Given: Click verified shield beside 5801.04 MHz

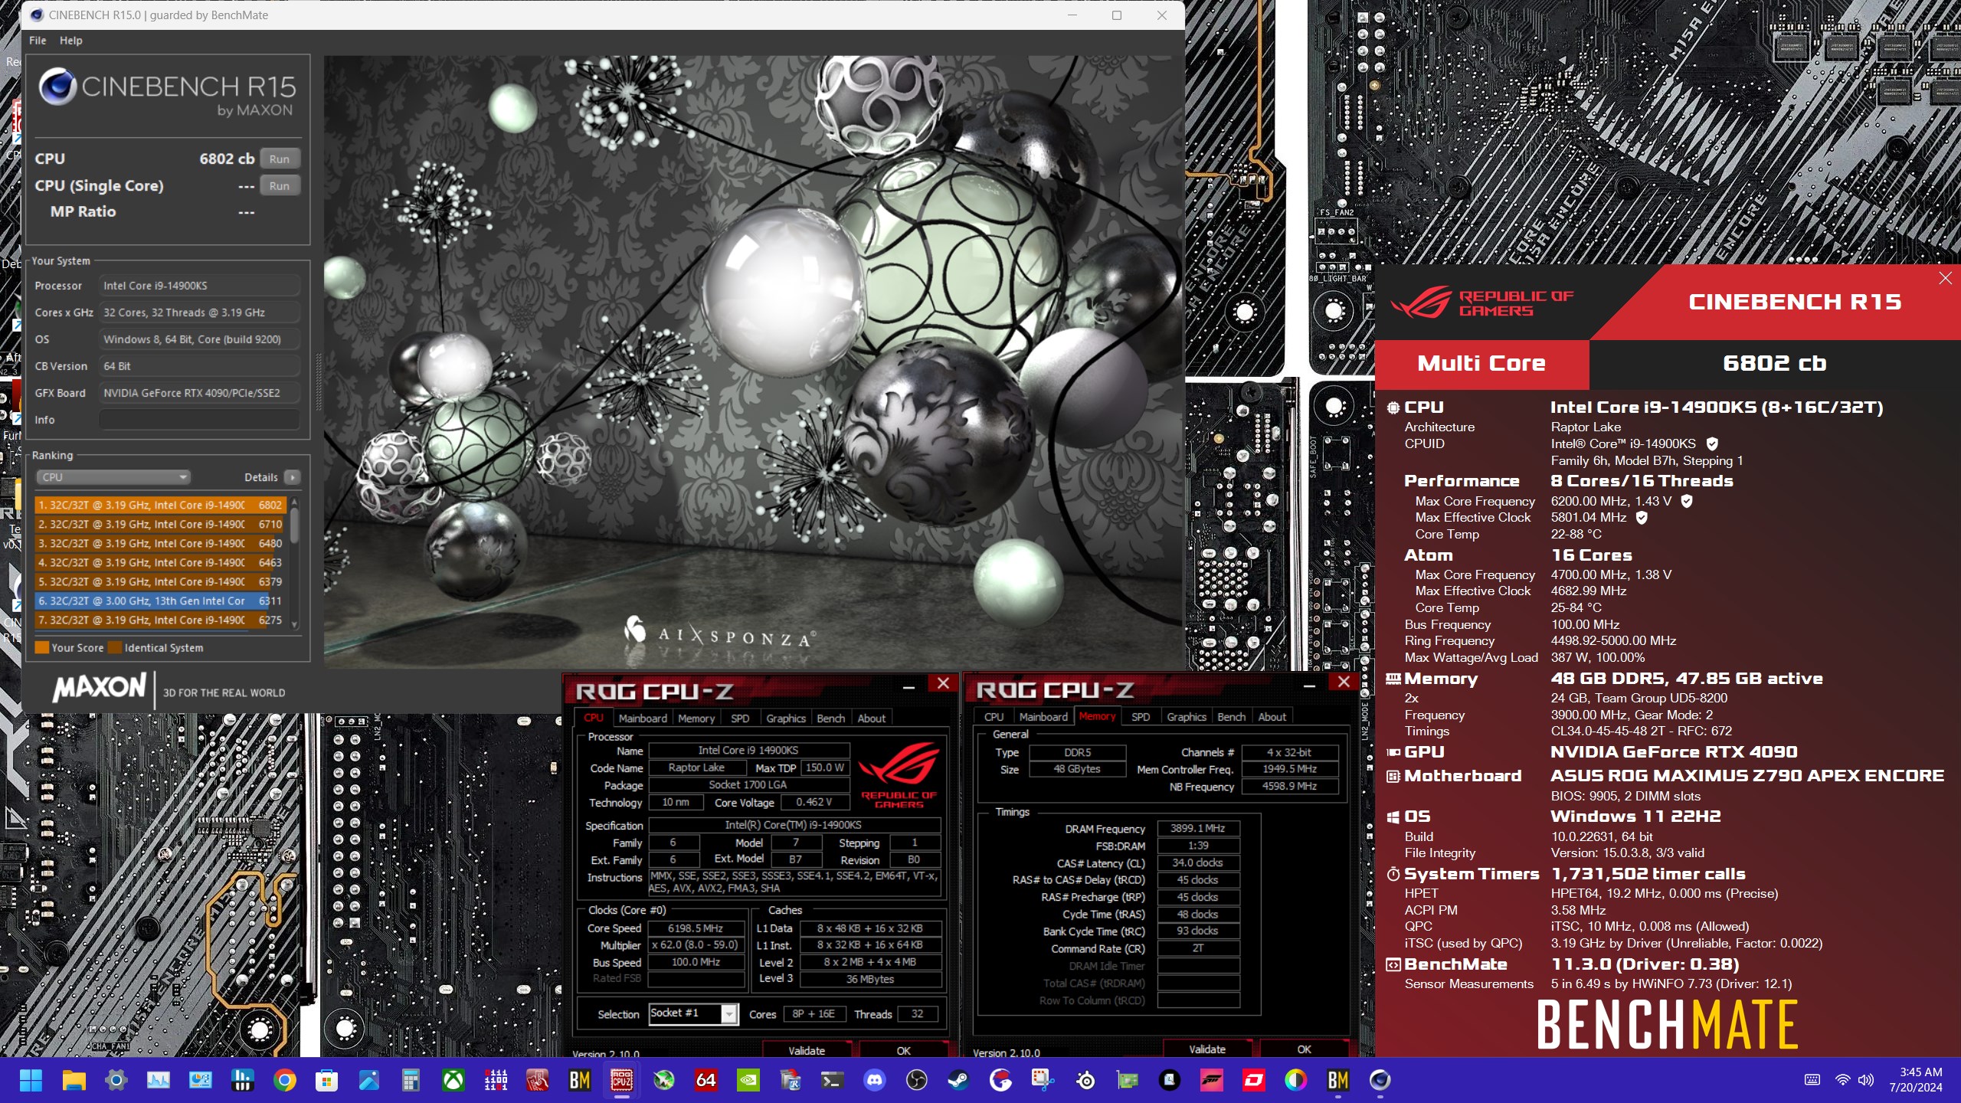Looking at the screenshot, I should [x=1642, y=518].
